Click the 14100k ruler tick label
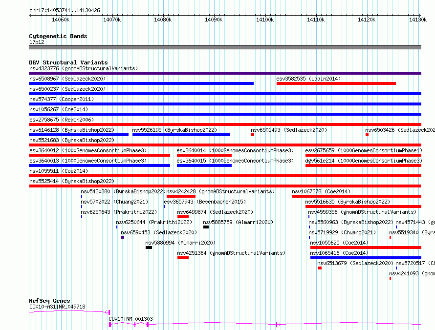 coord(265,20)
